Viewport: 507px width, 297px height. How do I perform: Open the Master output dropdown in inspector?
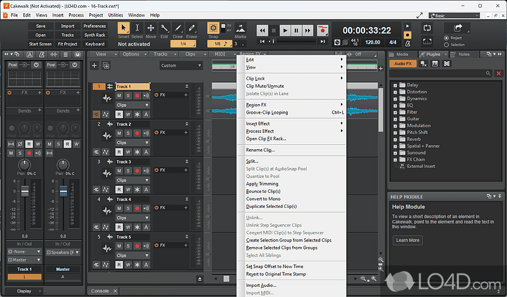[x=24, y=260]
